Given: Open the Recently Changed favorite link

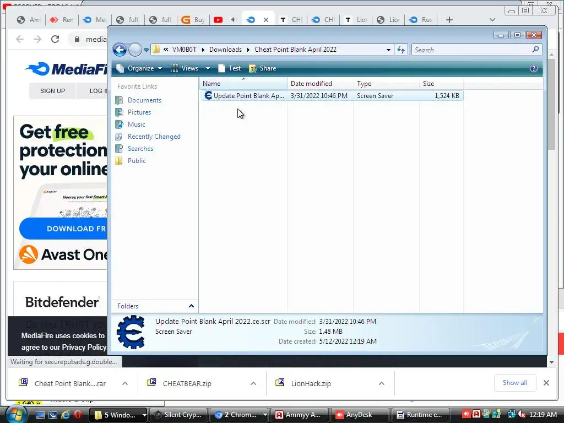Looking at the screenshot, I should [x=154, y=137].
